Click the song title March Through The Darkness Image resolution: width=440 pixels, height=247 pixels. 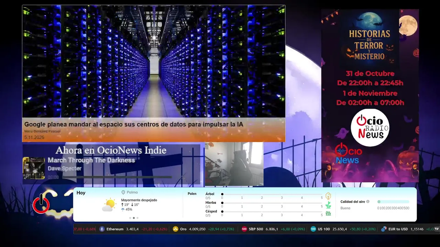tap(91, 160)
